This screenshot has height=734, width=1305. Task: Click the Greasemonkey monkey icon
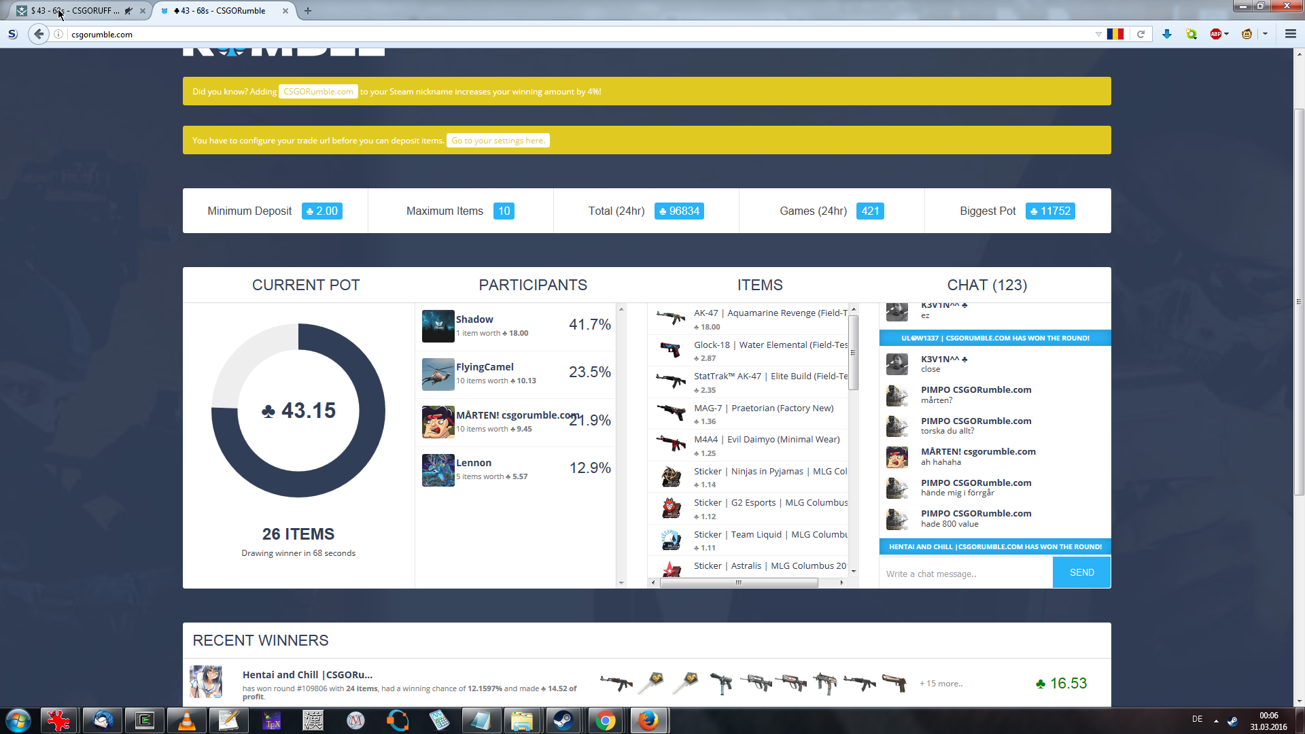pos(1247,34)
